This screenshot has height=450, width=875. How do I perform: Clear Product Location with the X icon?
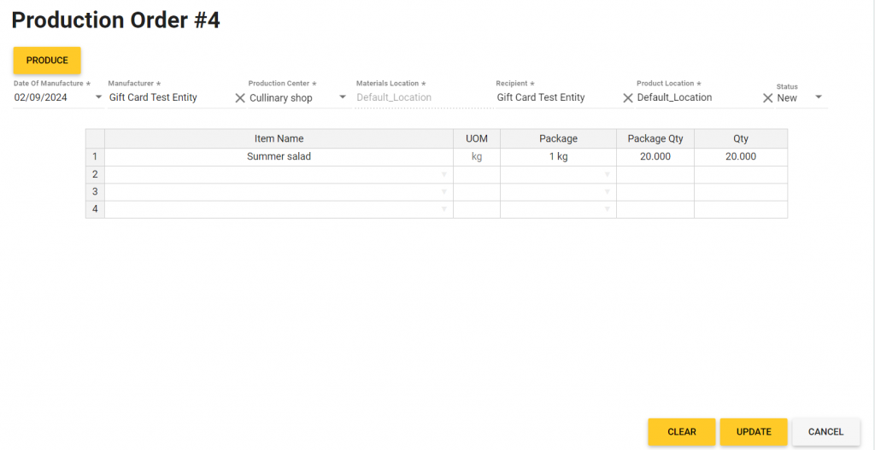(x=767, y=98)
